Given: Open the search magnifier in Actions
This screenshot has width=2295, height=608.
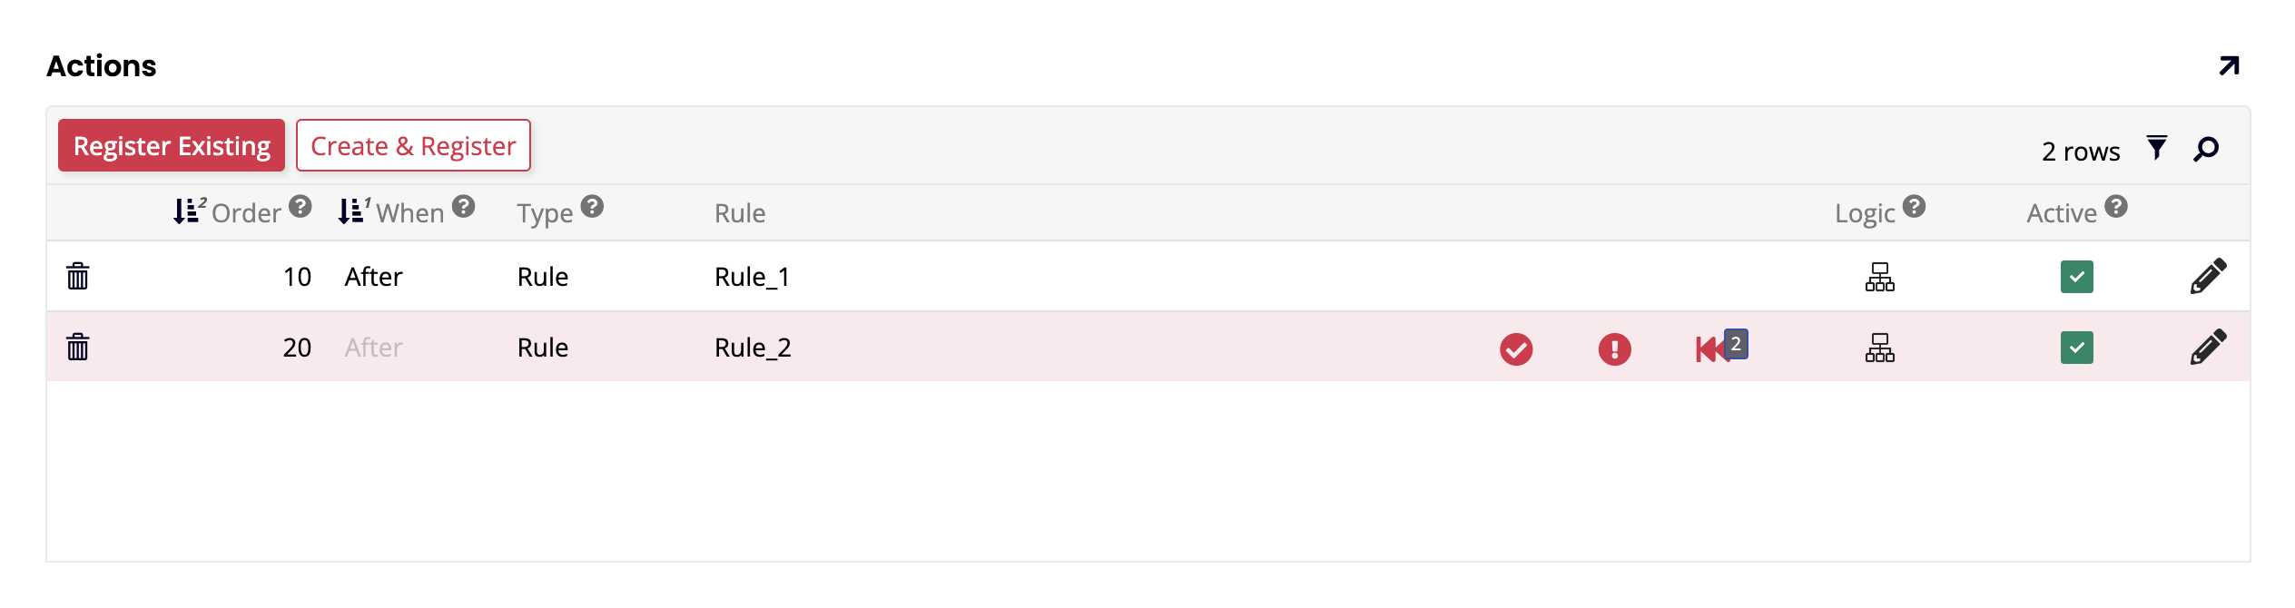Looking at the screenshot, I should tap(2206, 149).
